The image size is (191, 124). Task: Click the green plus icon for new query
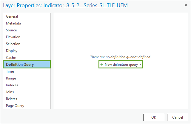point(102,65)
